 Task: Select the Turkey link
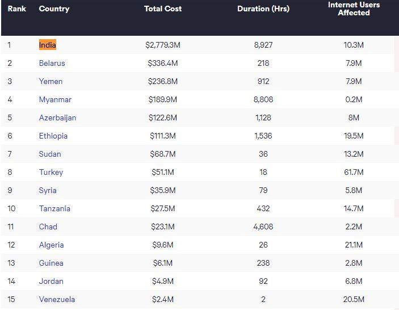coord(51,172)
